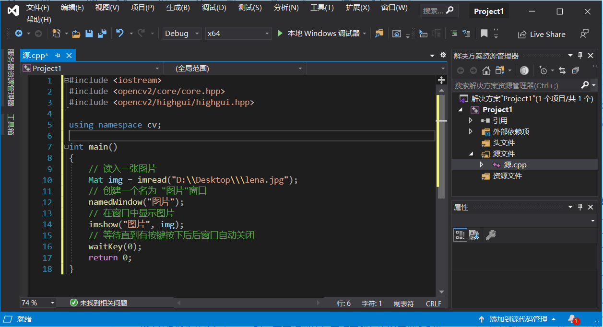Click the search magnifier in Solution Explorer
This screenshot has height=327, width=603.
click(585, 85)
